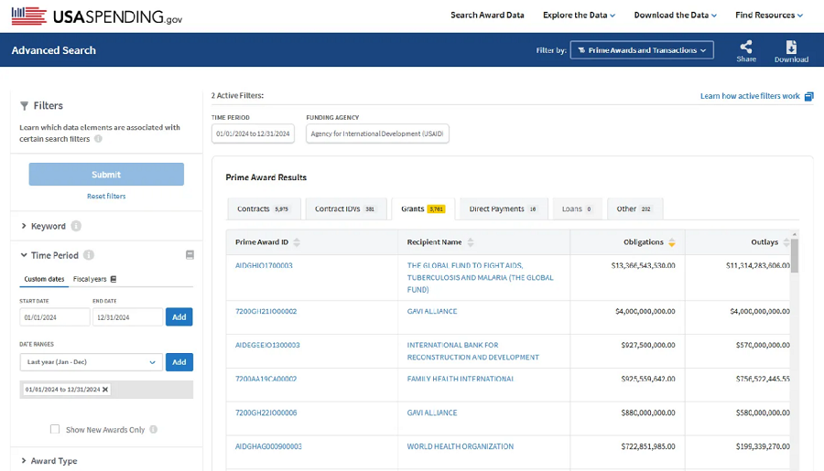Open award AIDEGEEIO1300003
This screenshot has width=824, height=471.
coord(267,345)
